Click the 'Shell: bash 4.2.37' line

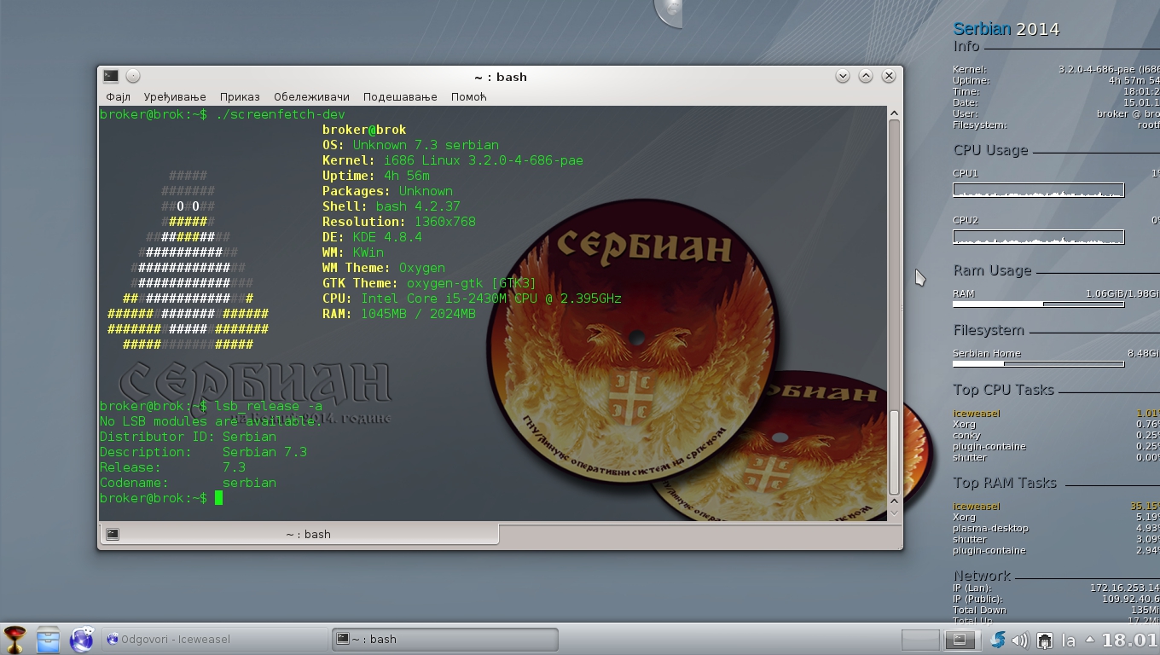[x=391, y=206]
